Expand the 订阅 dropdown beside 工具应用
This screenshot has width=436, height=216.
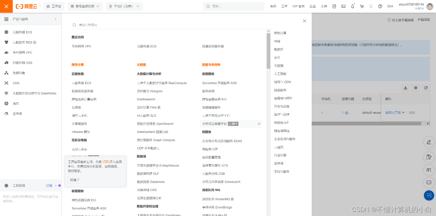coord(51,185)
